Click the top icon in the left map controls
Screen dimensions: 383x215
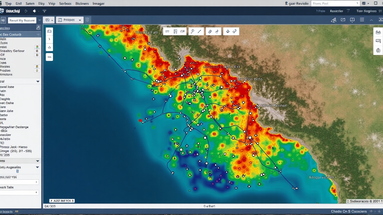[x=49, y=31]
